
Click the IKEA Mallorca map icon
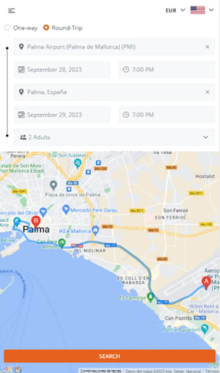[95, 230]
